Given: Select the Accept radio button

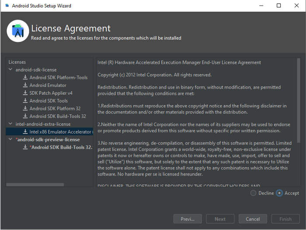Looking at the screenshot, I should coord(279,193).
